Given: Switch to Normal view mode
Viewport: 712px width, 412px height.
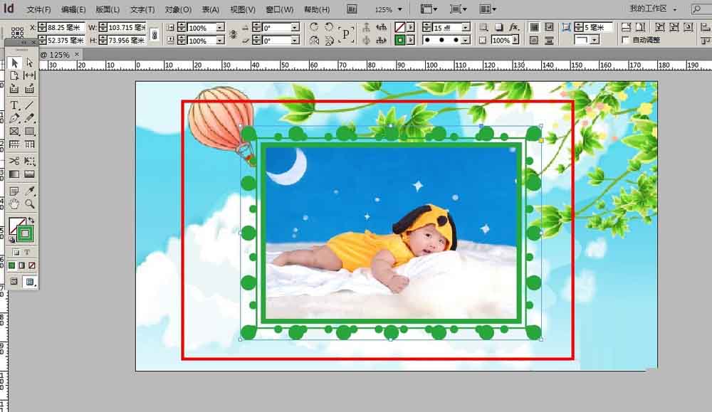Looking at the screenshot, I should 14,282.
